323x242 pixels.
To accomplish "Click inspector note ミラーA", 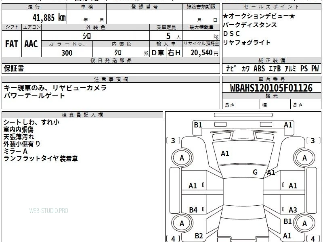I will tap(15, 151).
